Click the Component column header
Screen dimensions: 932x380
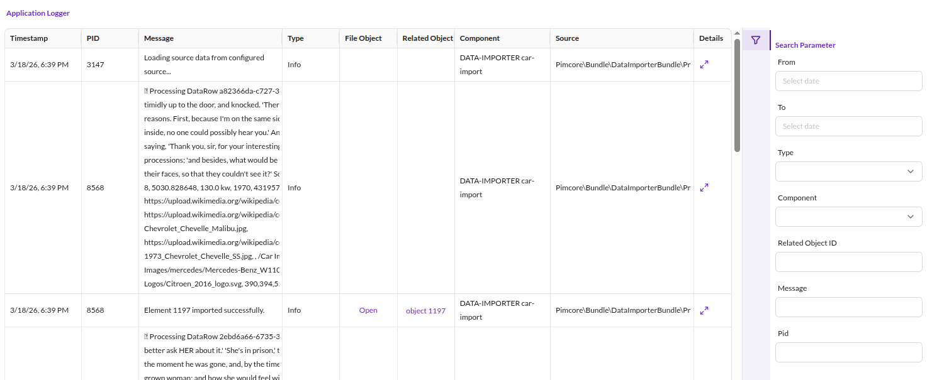pos(502,38)
